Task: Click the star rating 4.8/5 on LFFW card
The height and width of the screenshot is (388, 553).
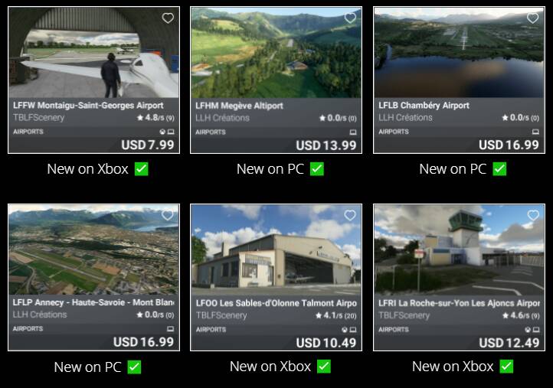Action: (x=155, y=118)
